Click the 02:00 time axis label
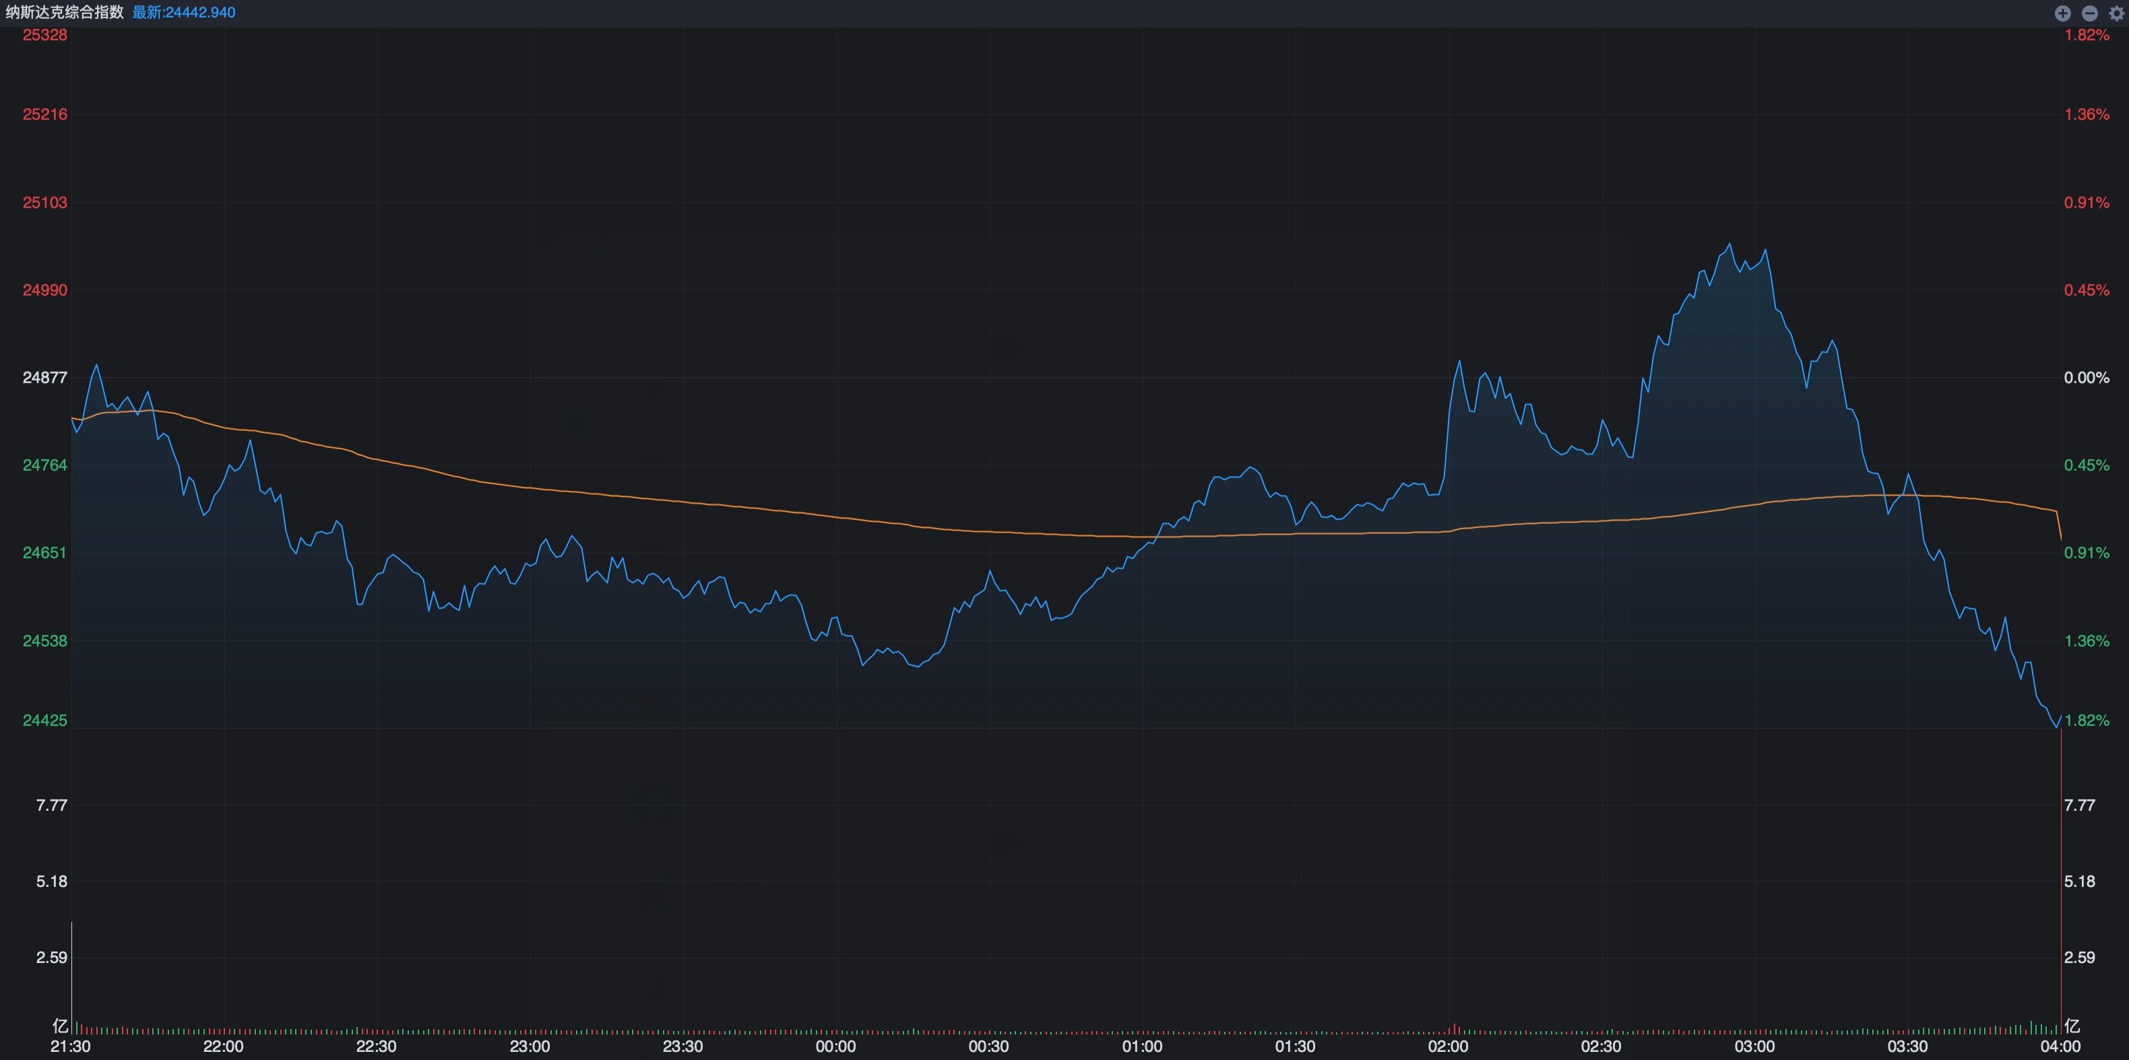Image resolution: width=2129 pixels, height=1060 pixels. [1448, 1047]
